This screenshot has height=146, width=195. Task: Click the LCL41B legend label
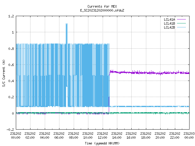point(169,23)
